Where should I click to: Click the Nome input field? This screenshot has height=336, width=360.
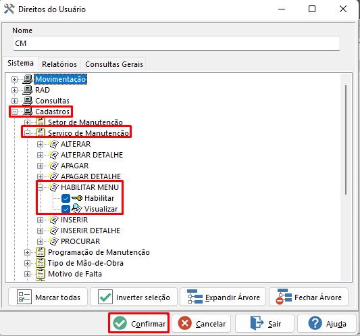click(x=176, y=43)
